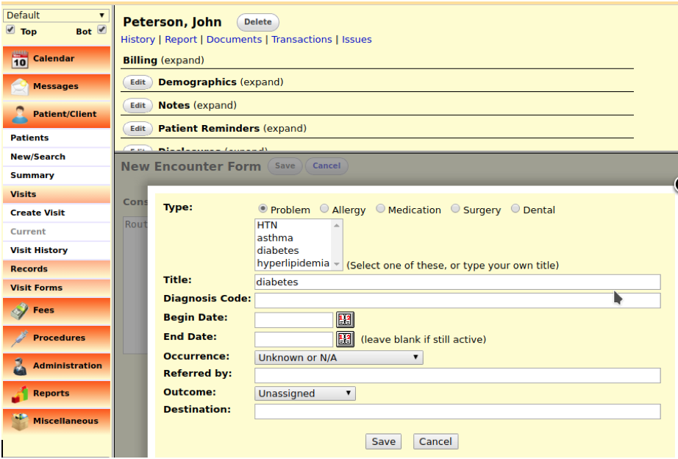Open End Date calendar picker
The height and width of the screenshot is (459, 678).
click(x=345, y=339)
